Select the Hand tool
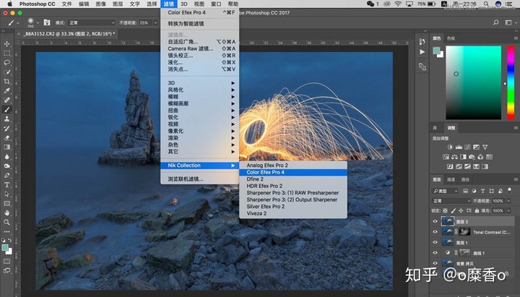The image size is (520, 297). (x=6, y=212)
